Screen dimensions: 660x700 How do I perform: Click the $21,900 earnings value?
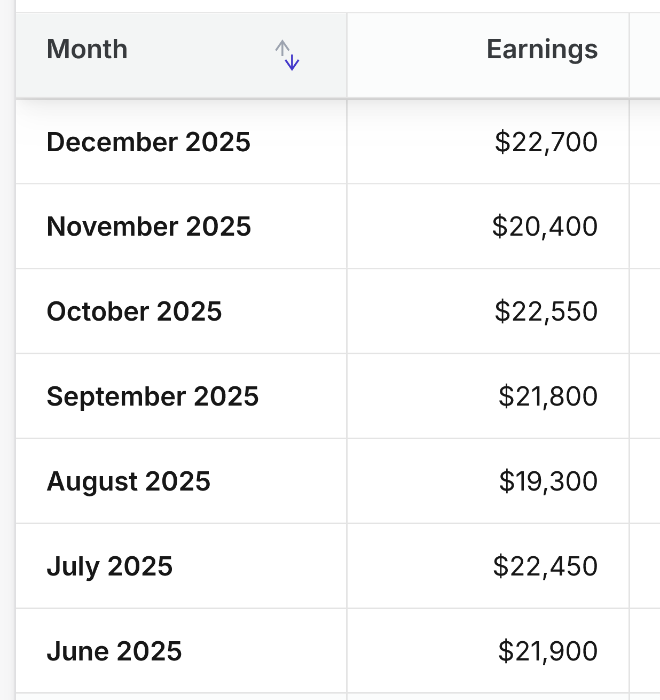pos(548,651)
